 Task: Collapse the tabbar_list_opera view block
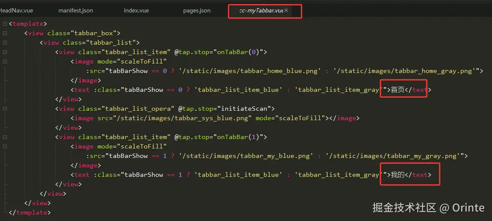point(5,109)
